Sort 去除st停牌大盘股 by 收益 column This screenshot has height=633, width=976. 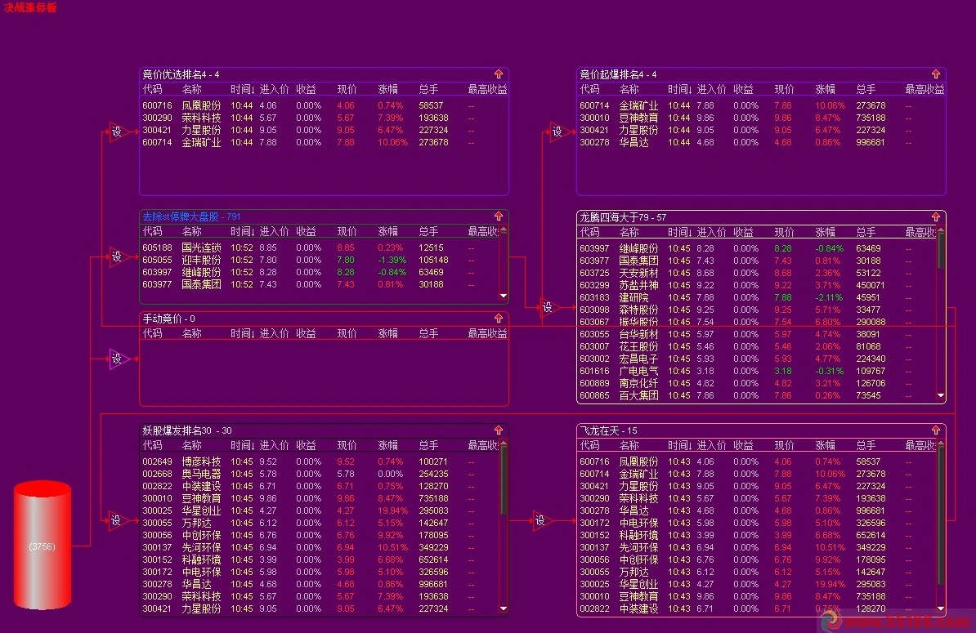coord(307,231)
